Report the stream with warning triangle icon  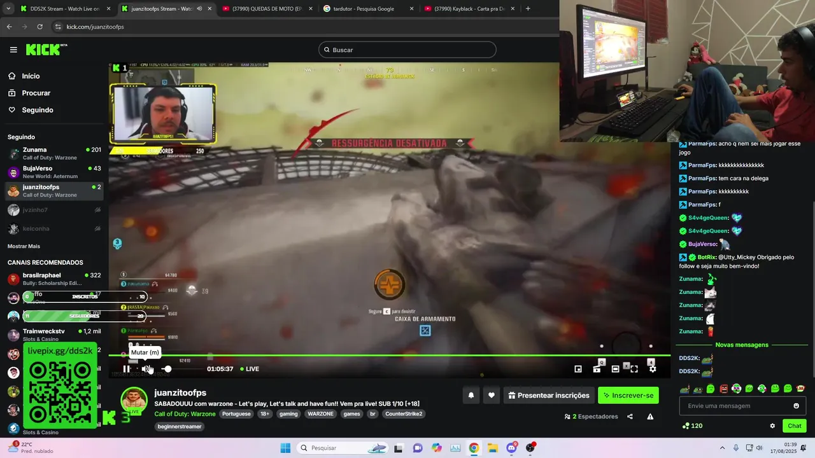650,417
